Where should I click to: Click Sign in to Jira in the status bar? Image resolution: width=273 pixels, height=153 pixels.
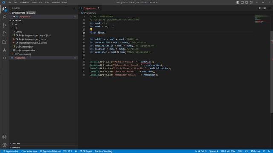10,151
